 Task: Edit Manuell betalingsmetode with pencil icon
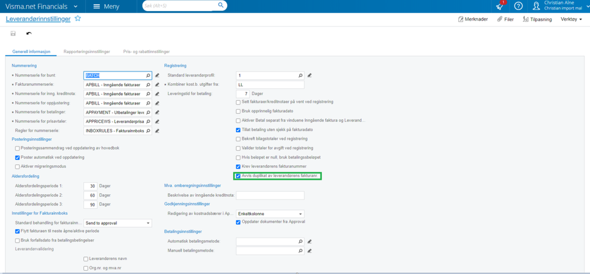(x=310, y=250)
